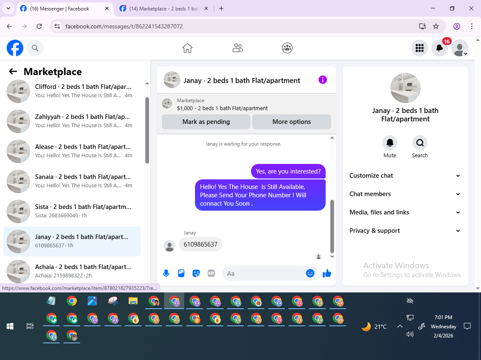Switch to the Marketplace 2 beds tab

pyautogui.click(x=164, y=9)
